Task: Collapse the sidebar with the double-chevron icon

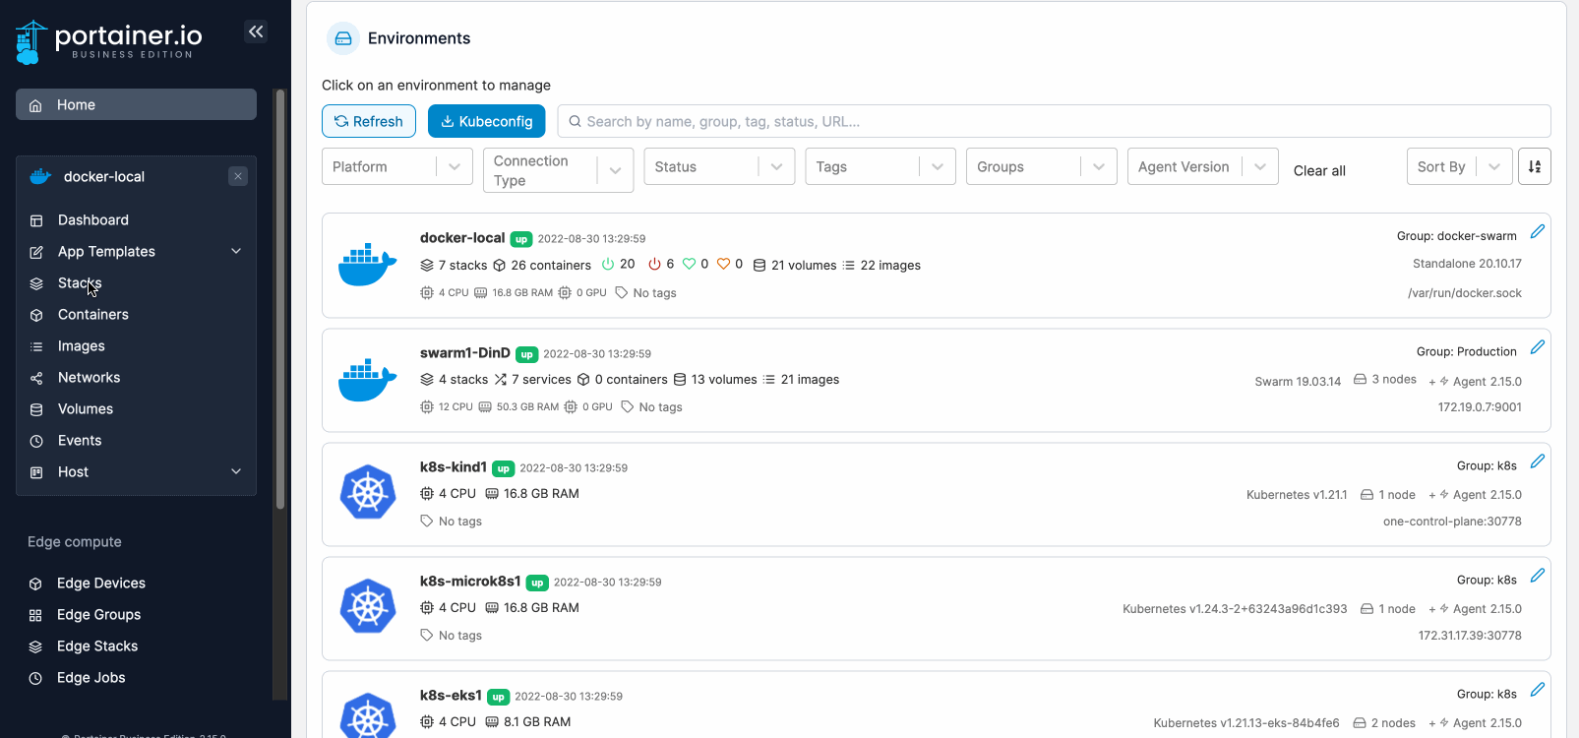Action: [x=256, y=31]
